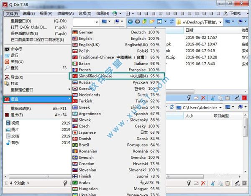
Task: Open the 视图(V) menu
Action: (46, 14)
